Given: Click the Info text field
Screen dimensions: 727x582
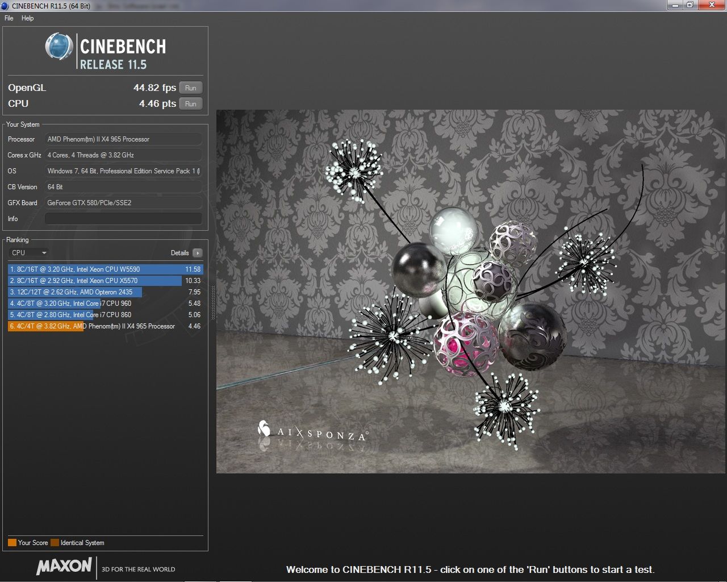Looking at the screenshot, I should [x=123, y=219].
